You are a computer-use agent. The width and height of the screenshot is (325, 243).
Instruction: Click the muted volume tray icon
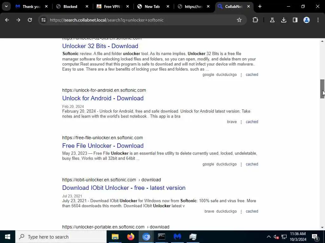(x=276, y=237)
